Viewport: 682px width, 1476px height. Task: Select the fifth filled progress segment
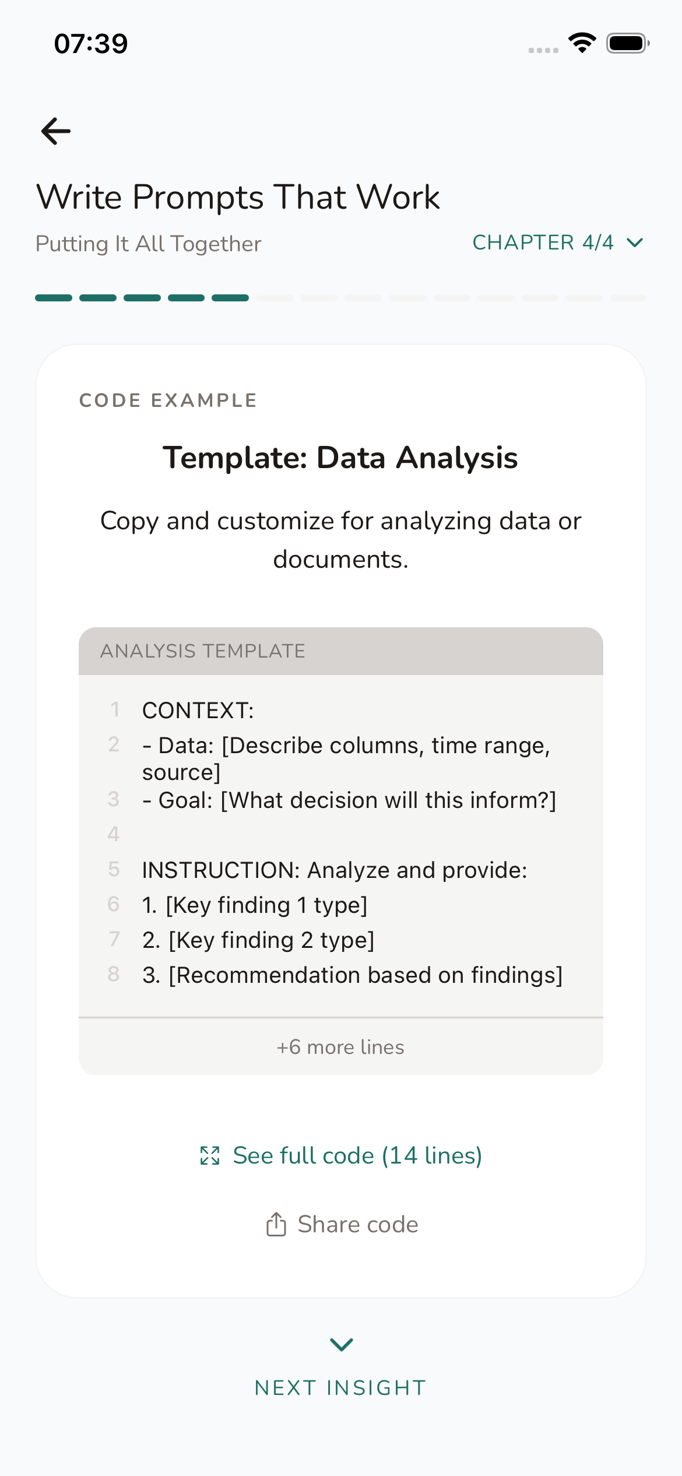coord(230,298)
